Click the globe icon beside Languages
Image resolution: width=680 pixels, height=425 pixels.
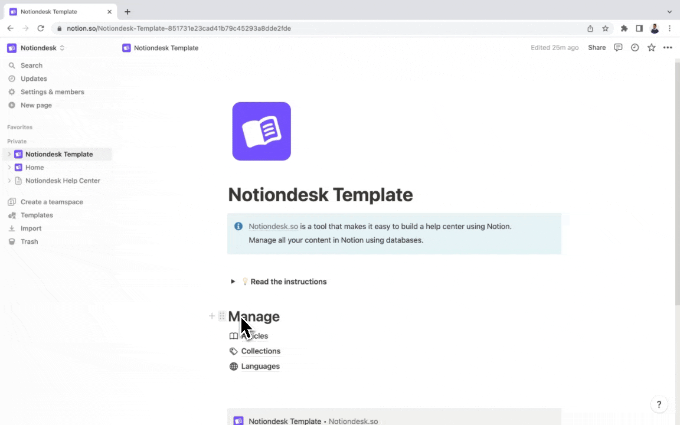pyautogui.click(x=234, y=367)
